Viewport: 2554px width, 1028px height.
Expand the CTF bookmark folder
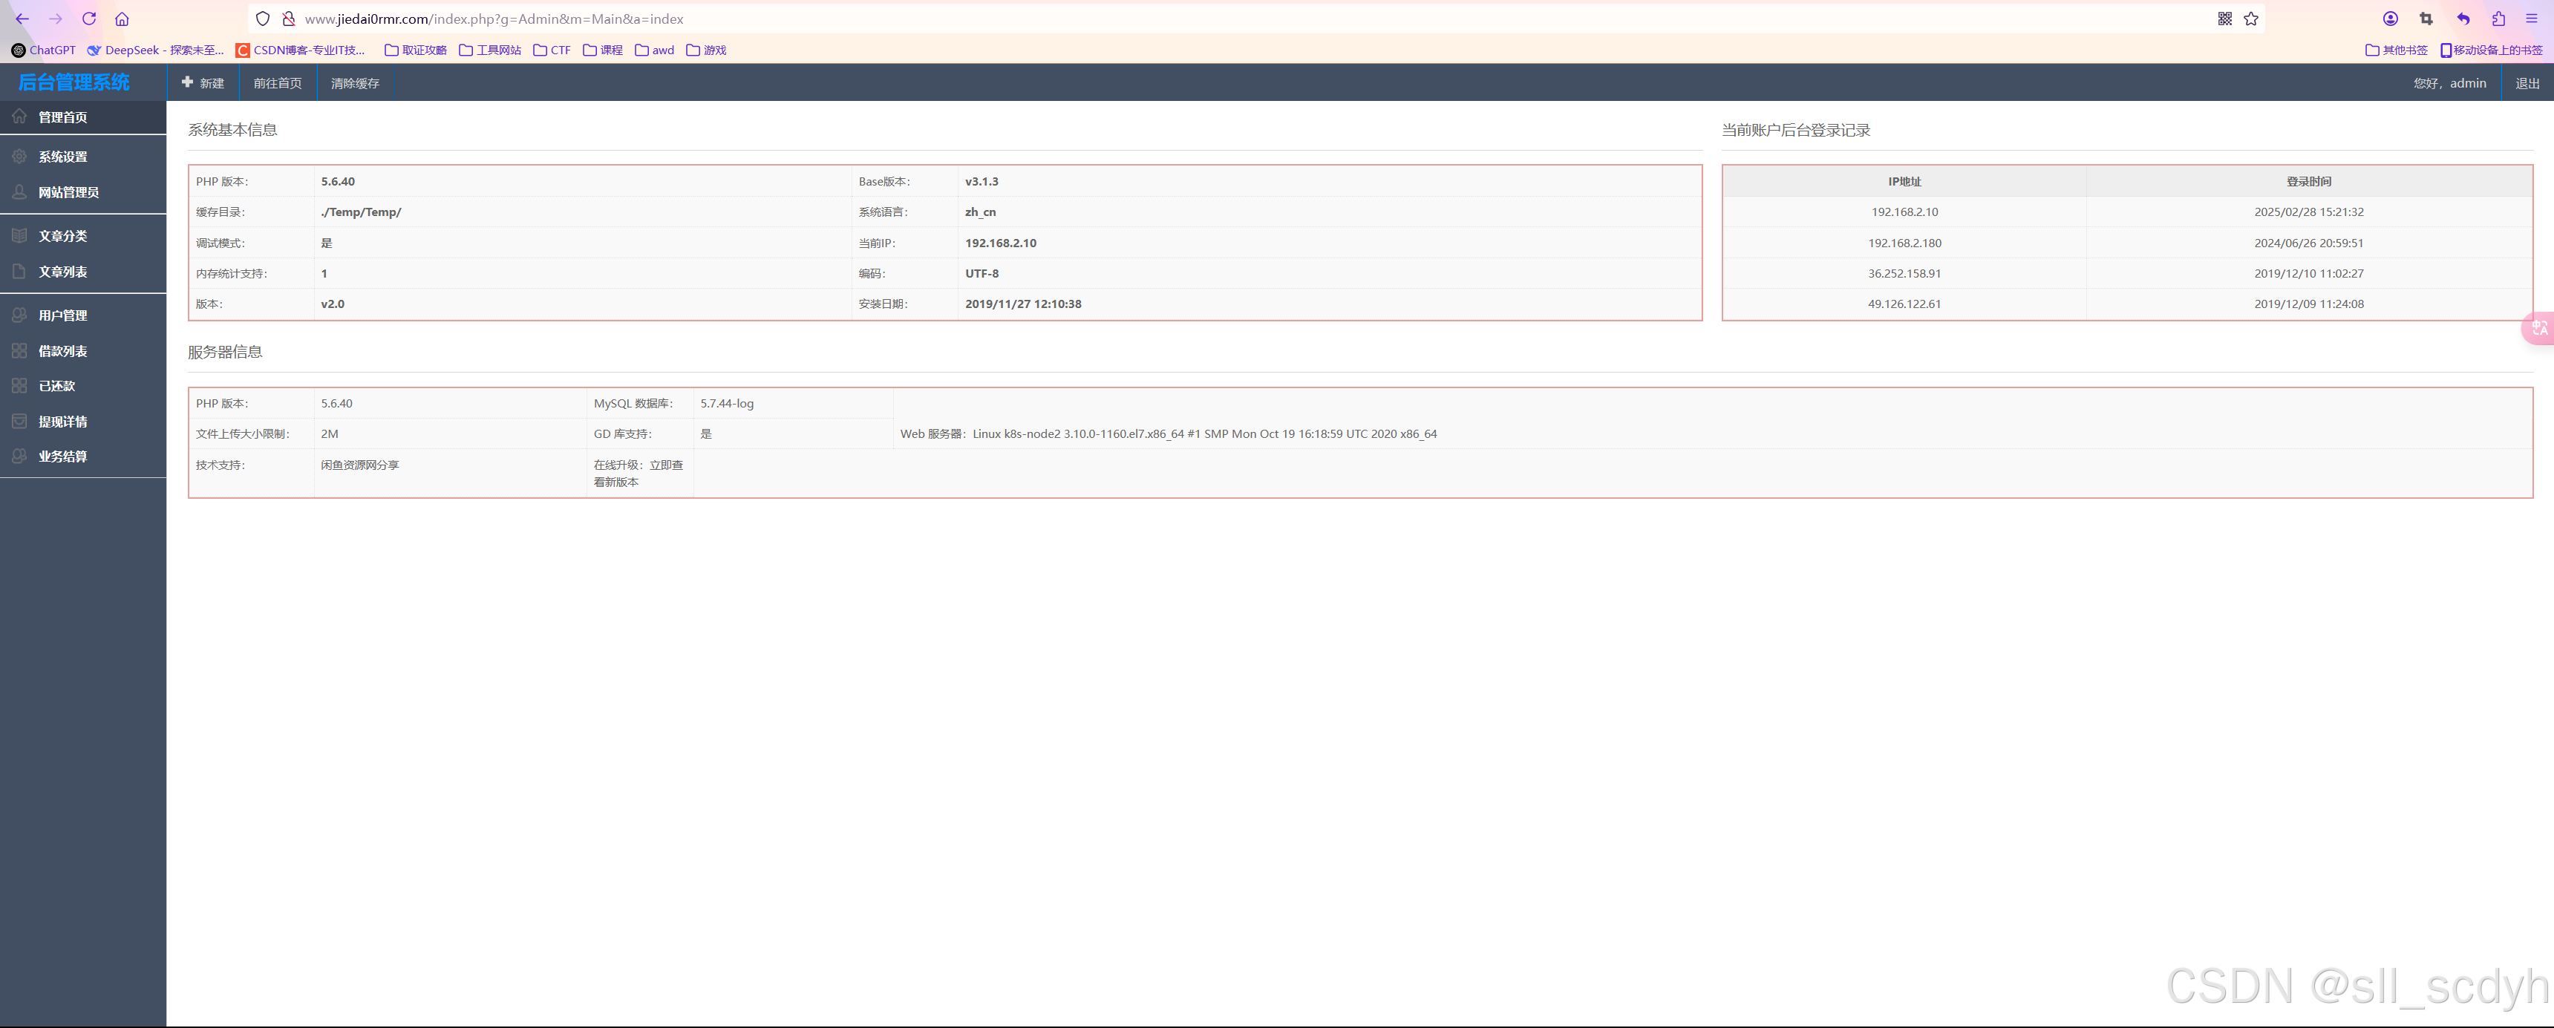tap(552, 50)
